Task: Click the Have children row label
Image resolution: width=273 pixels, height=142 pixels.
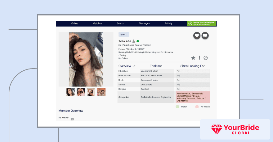Action: coord(125,76)
